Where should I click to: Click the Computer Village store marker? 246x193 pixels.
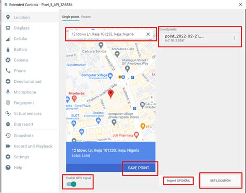(x=110, y=76)
